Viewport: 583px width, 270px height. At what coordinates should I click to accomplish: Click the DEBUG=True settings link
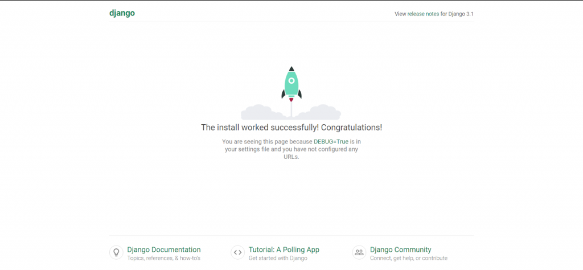click(331, 142)
